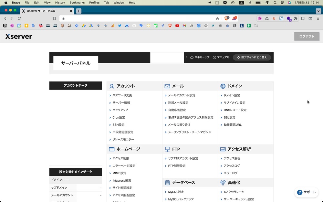Open the Google Keep bookmark
Screen dimensions: 323x202
point(26,26)
